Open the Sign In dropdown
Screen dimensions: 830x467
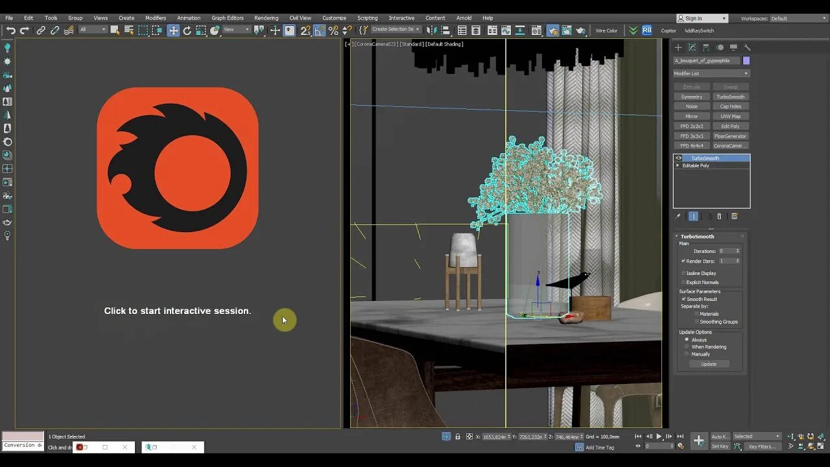pyautogui.click(x=702, y=18)
